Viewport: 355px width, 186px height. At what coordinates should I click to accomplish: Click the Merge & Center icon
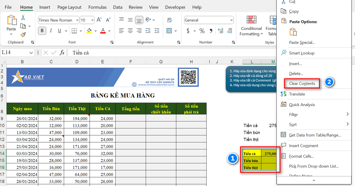pyautogui.click(x=169, y=31)
